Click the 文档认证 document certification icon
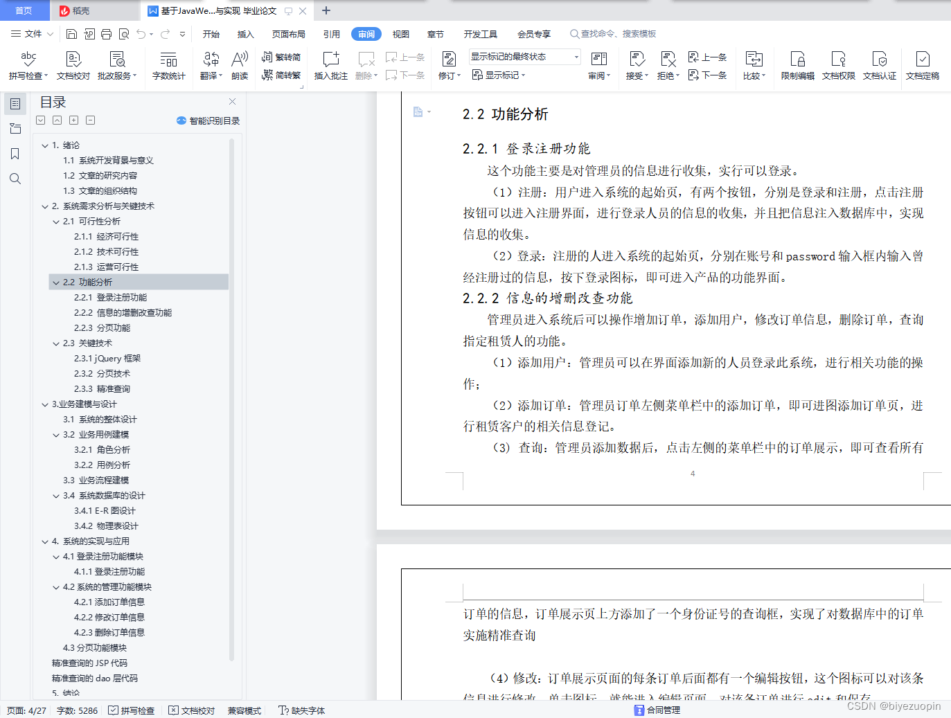 tap(880, 66)
